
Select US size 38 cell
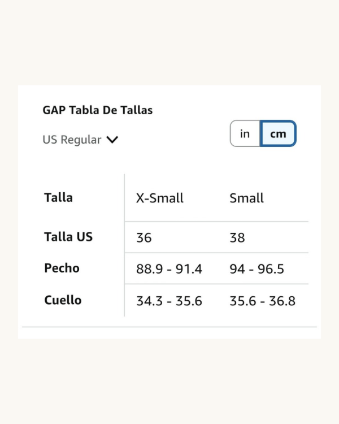[x=237, y=237]
